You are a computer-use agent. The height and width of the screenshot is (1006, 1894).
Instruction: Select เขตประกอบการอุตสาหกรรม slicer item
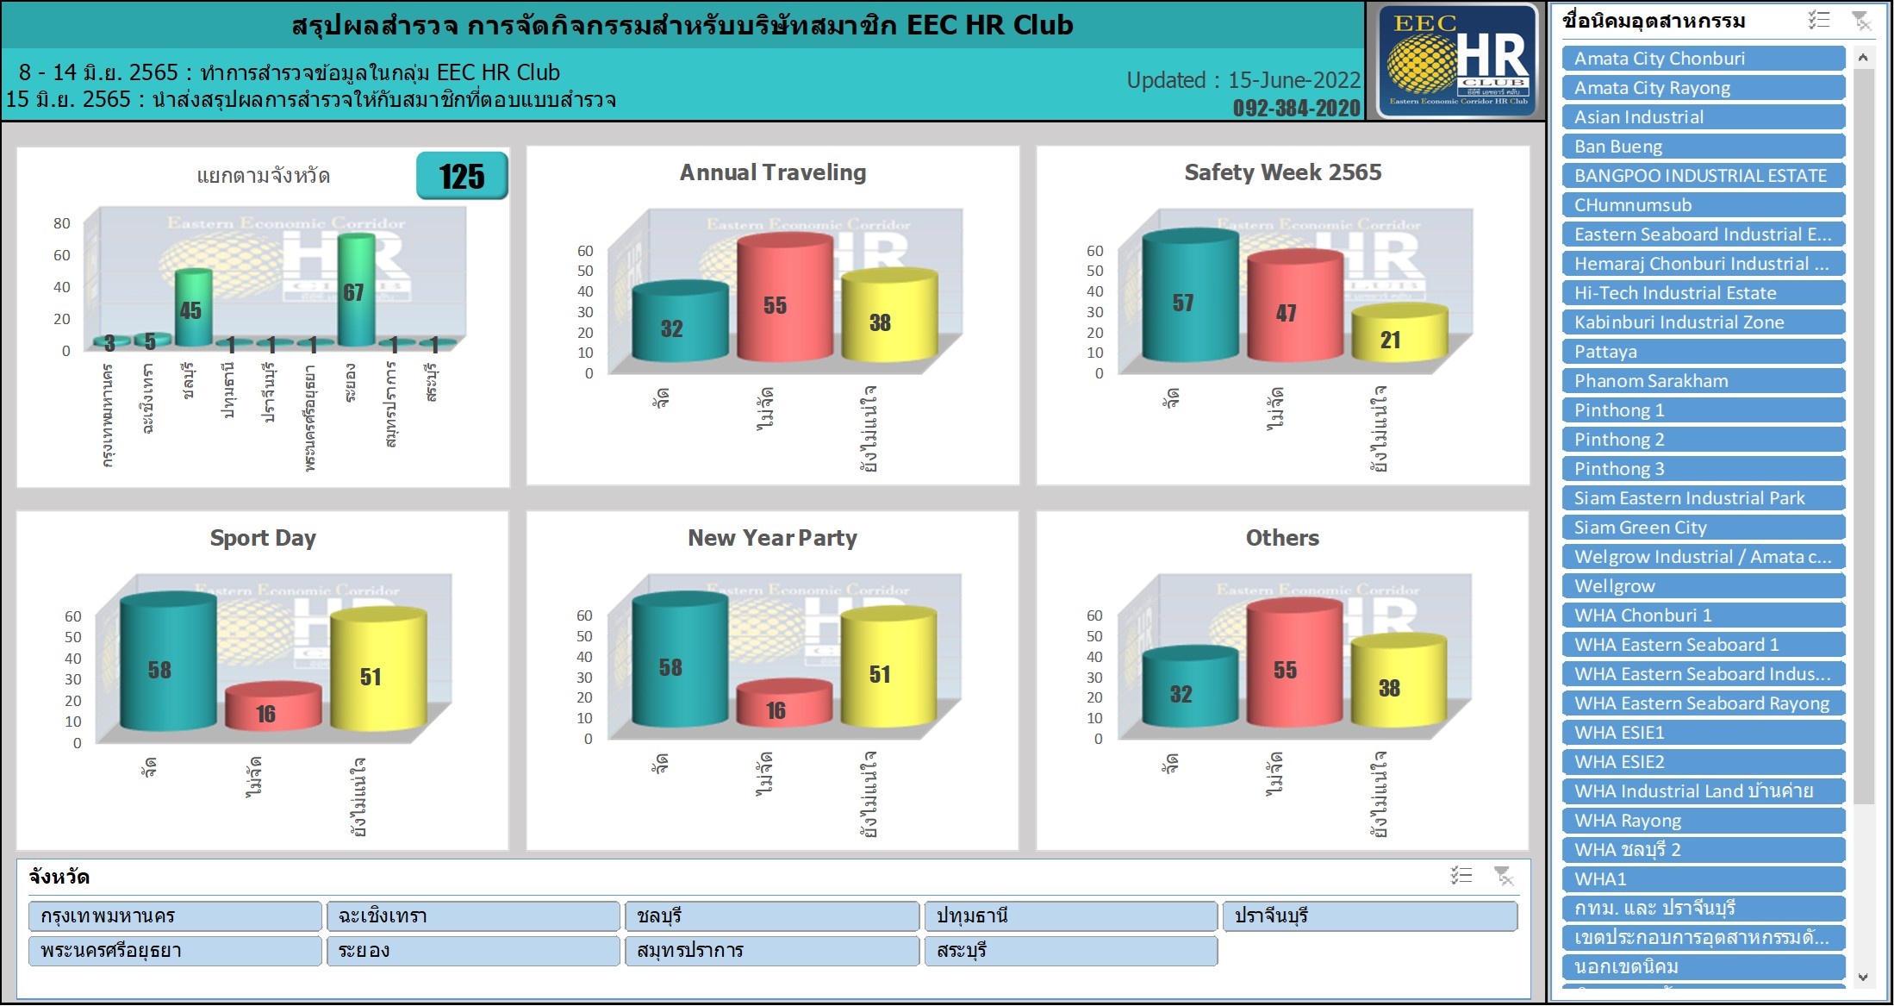(1704, 938)
